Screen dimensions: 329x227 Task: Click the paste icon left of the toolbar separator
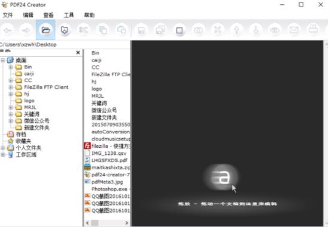pos(121,30)
